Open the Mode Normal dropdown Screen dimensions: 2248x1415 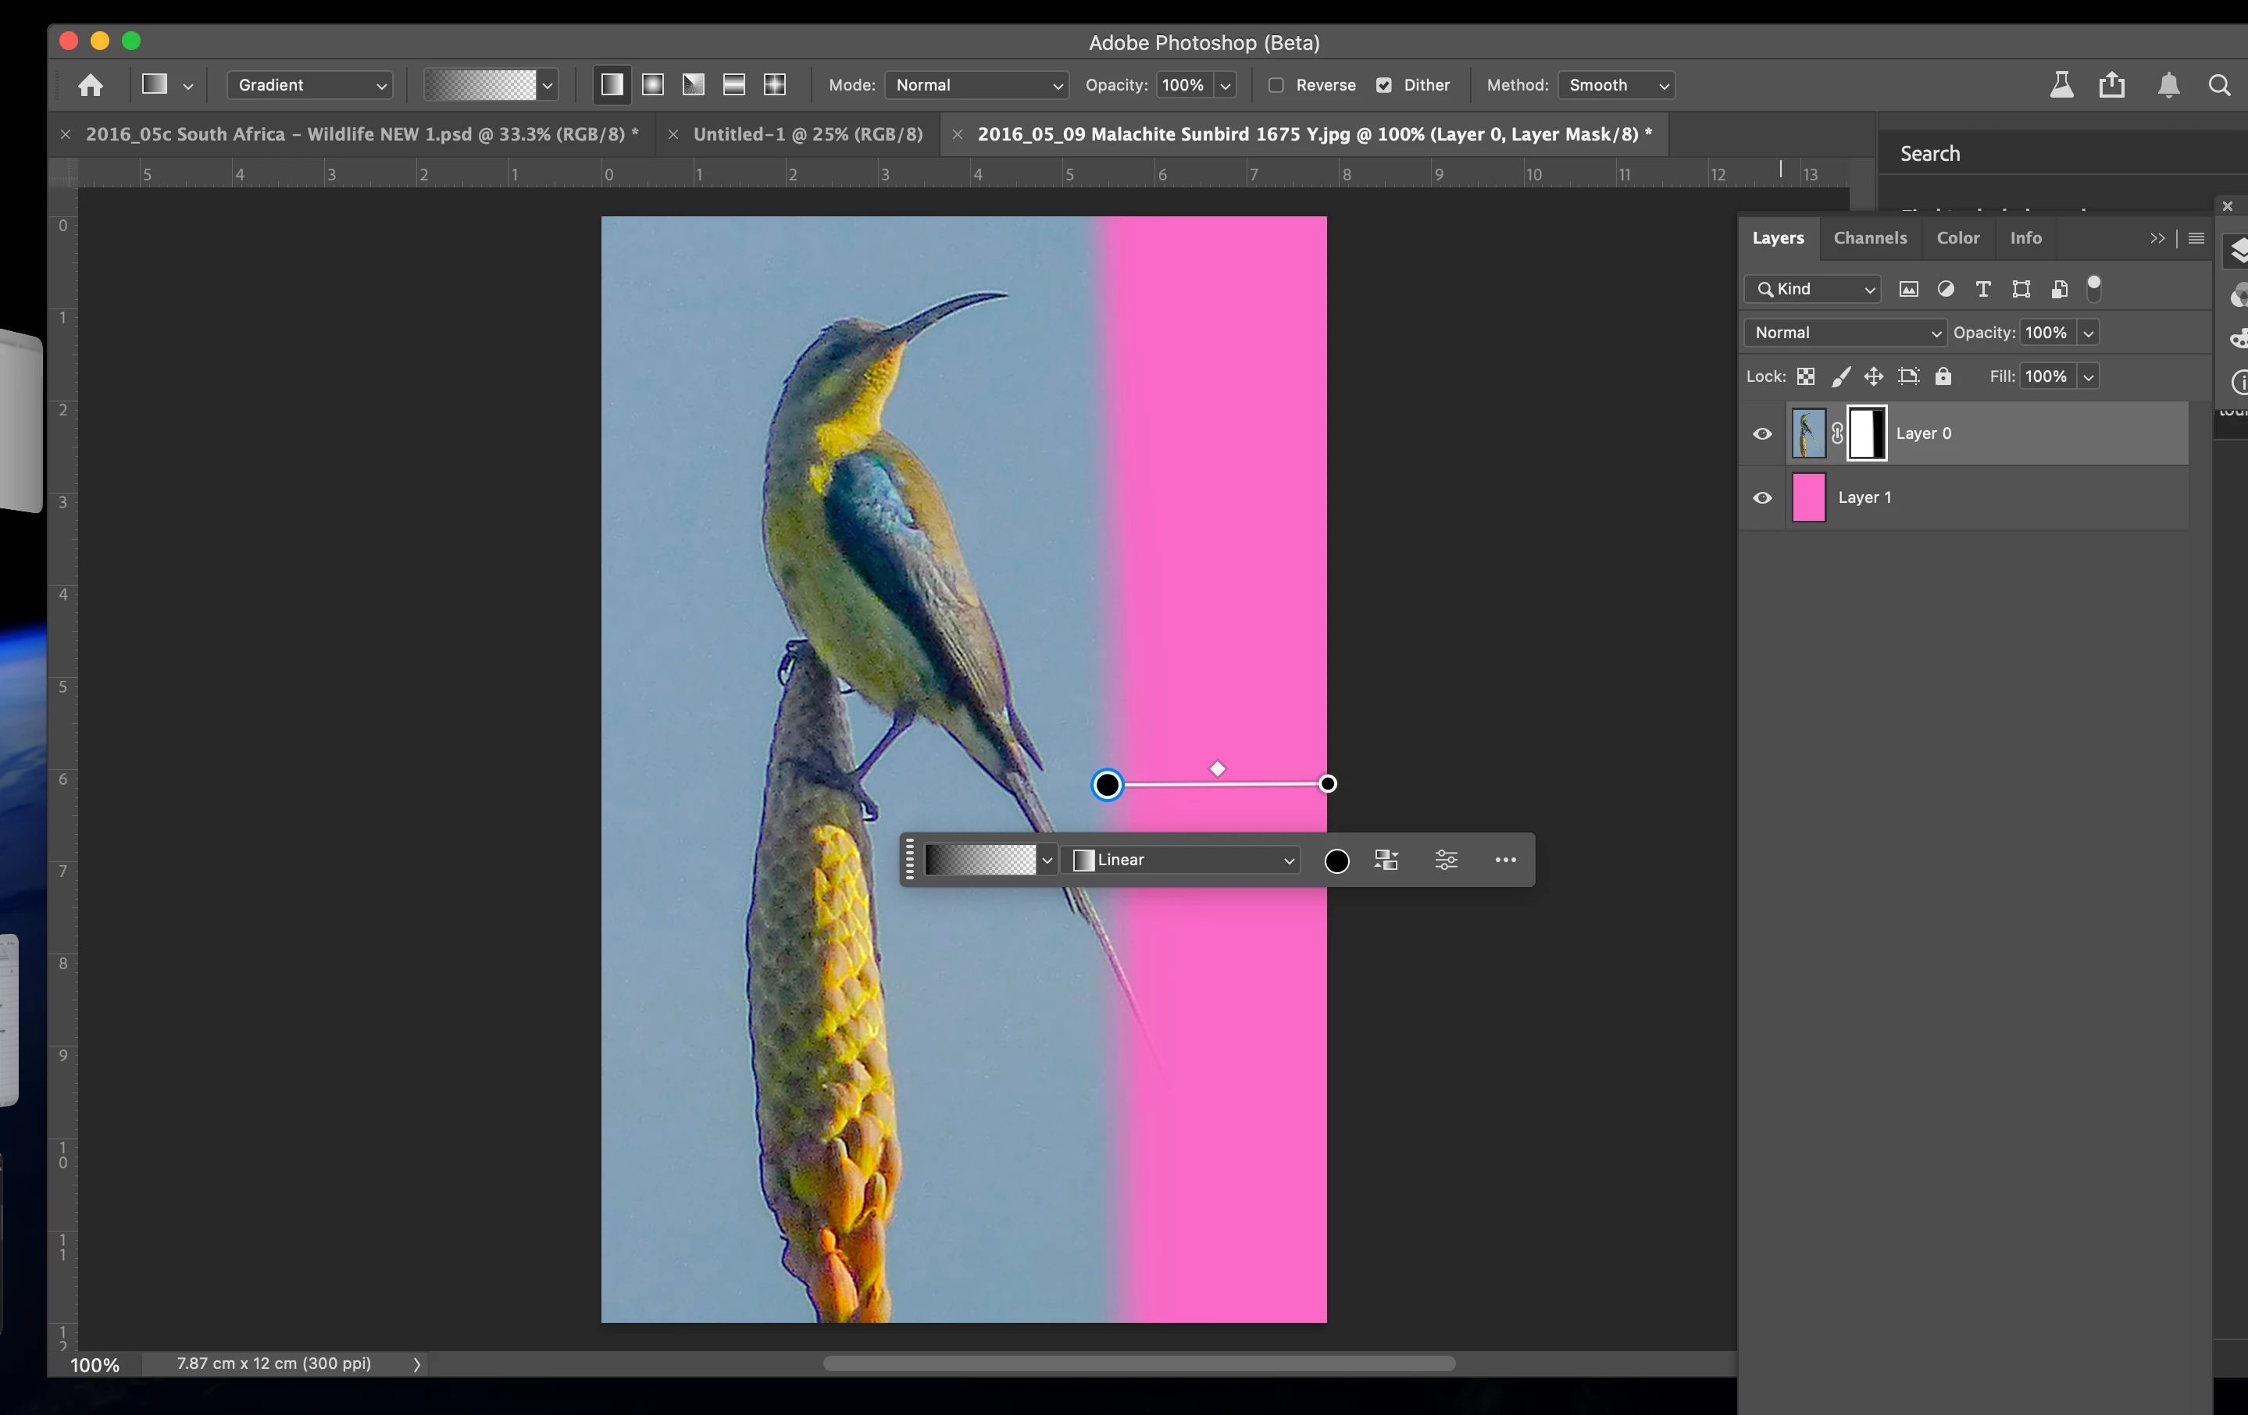976,85
